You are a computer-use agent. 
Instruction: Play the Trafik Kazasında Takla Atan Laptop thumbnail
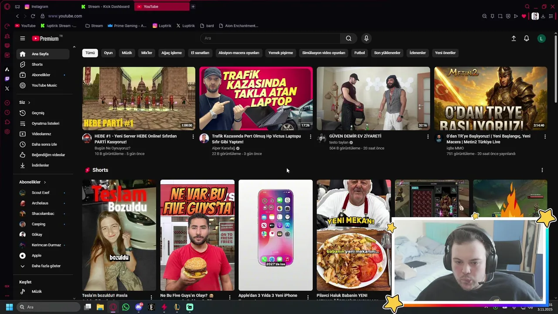[x=256, y=99]
